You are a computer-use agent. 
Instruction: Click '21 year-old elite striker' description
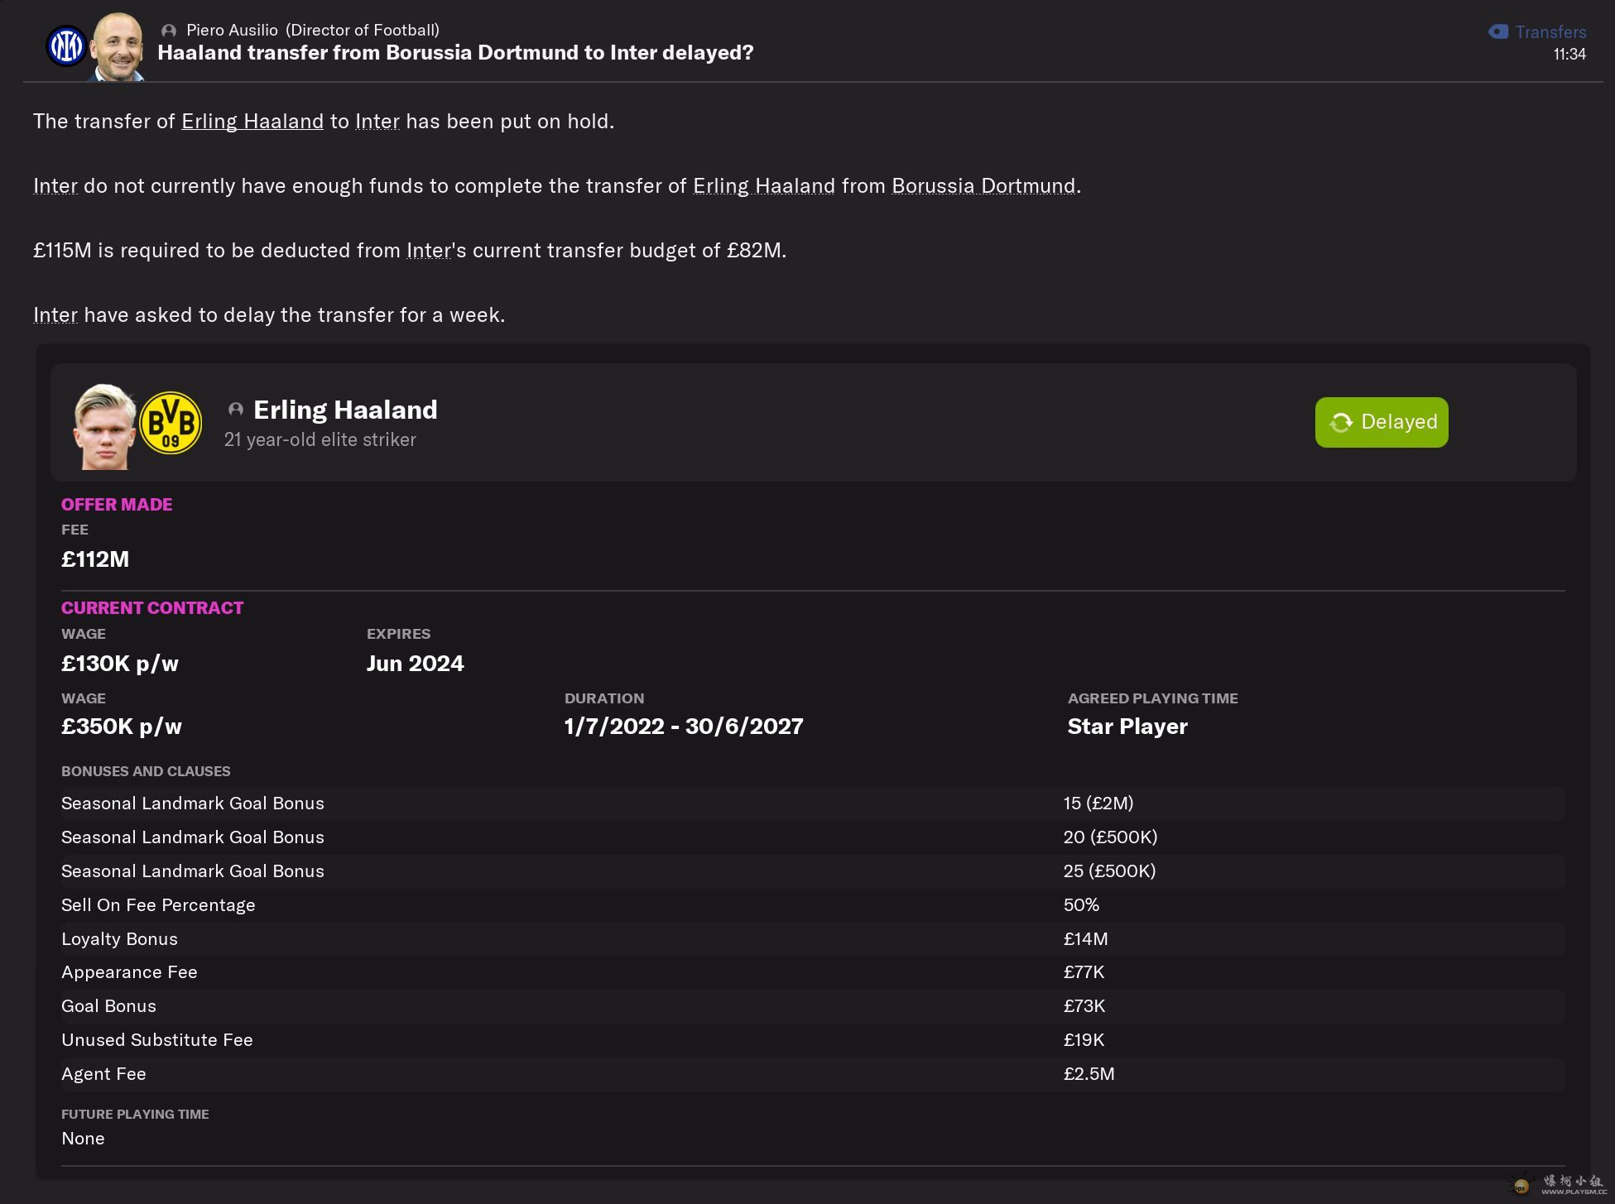pos(320,440)
